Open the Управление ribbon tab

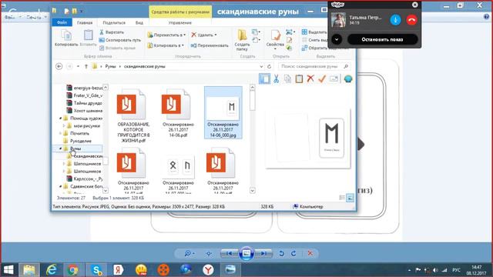pos(179,22)
